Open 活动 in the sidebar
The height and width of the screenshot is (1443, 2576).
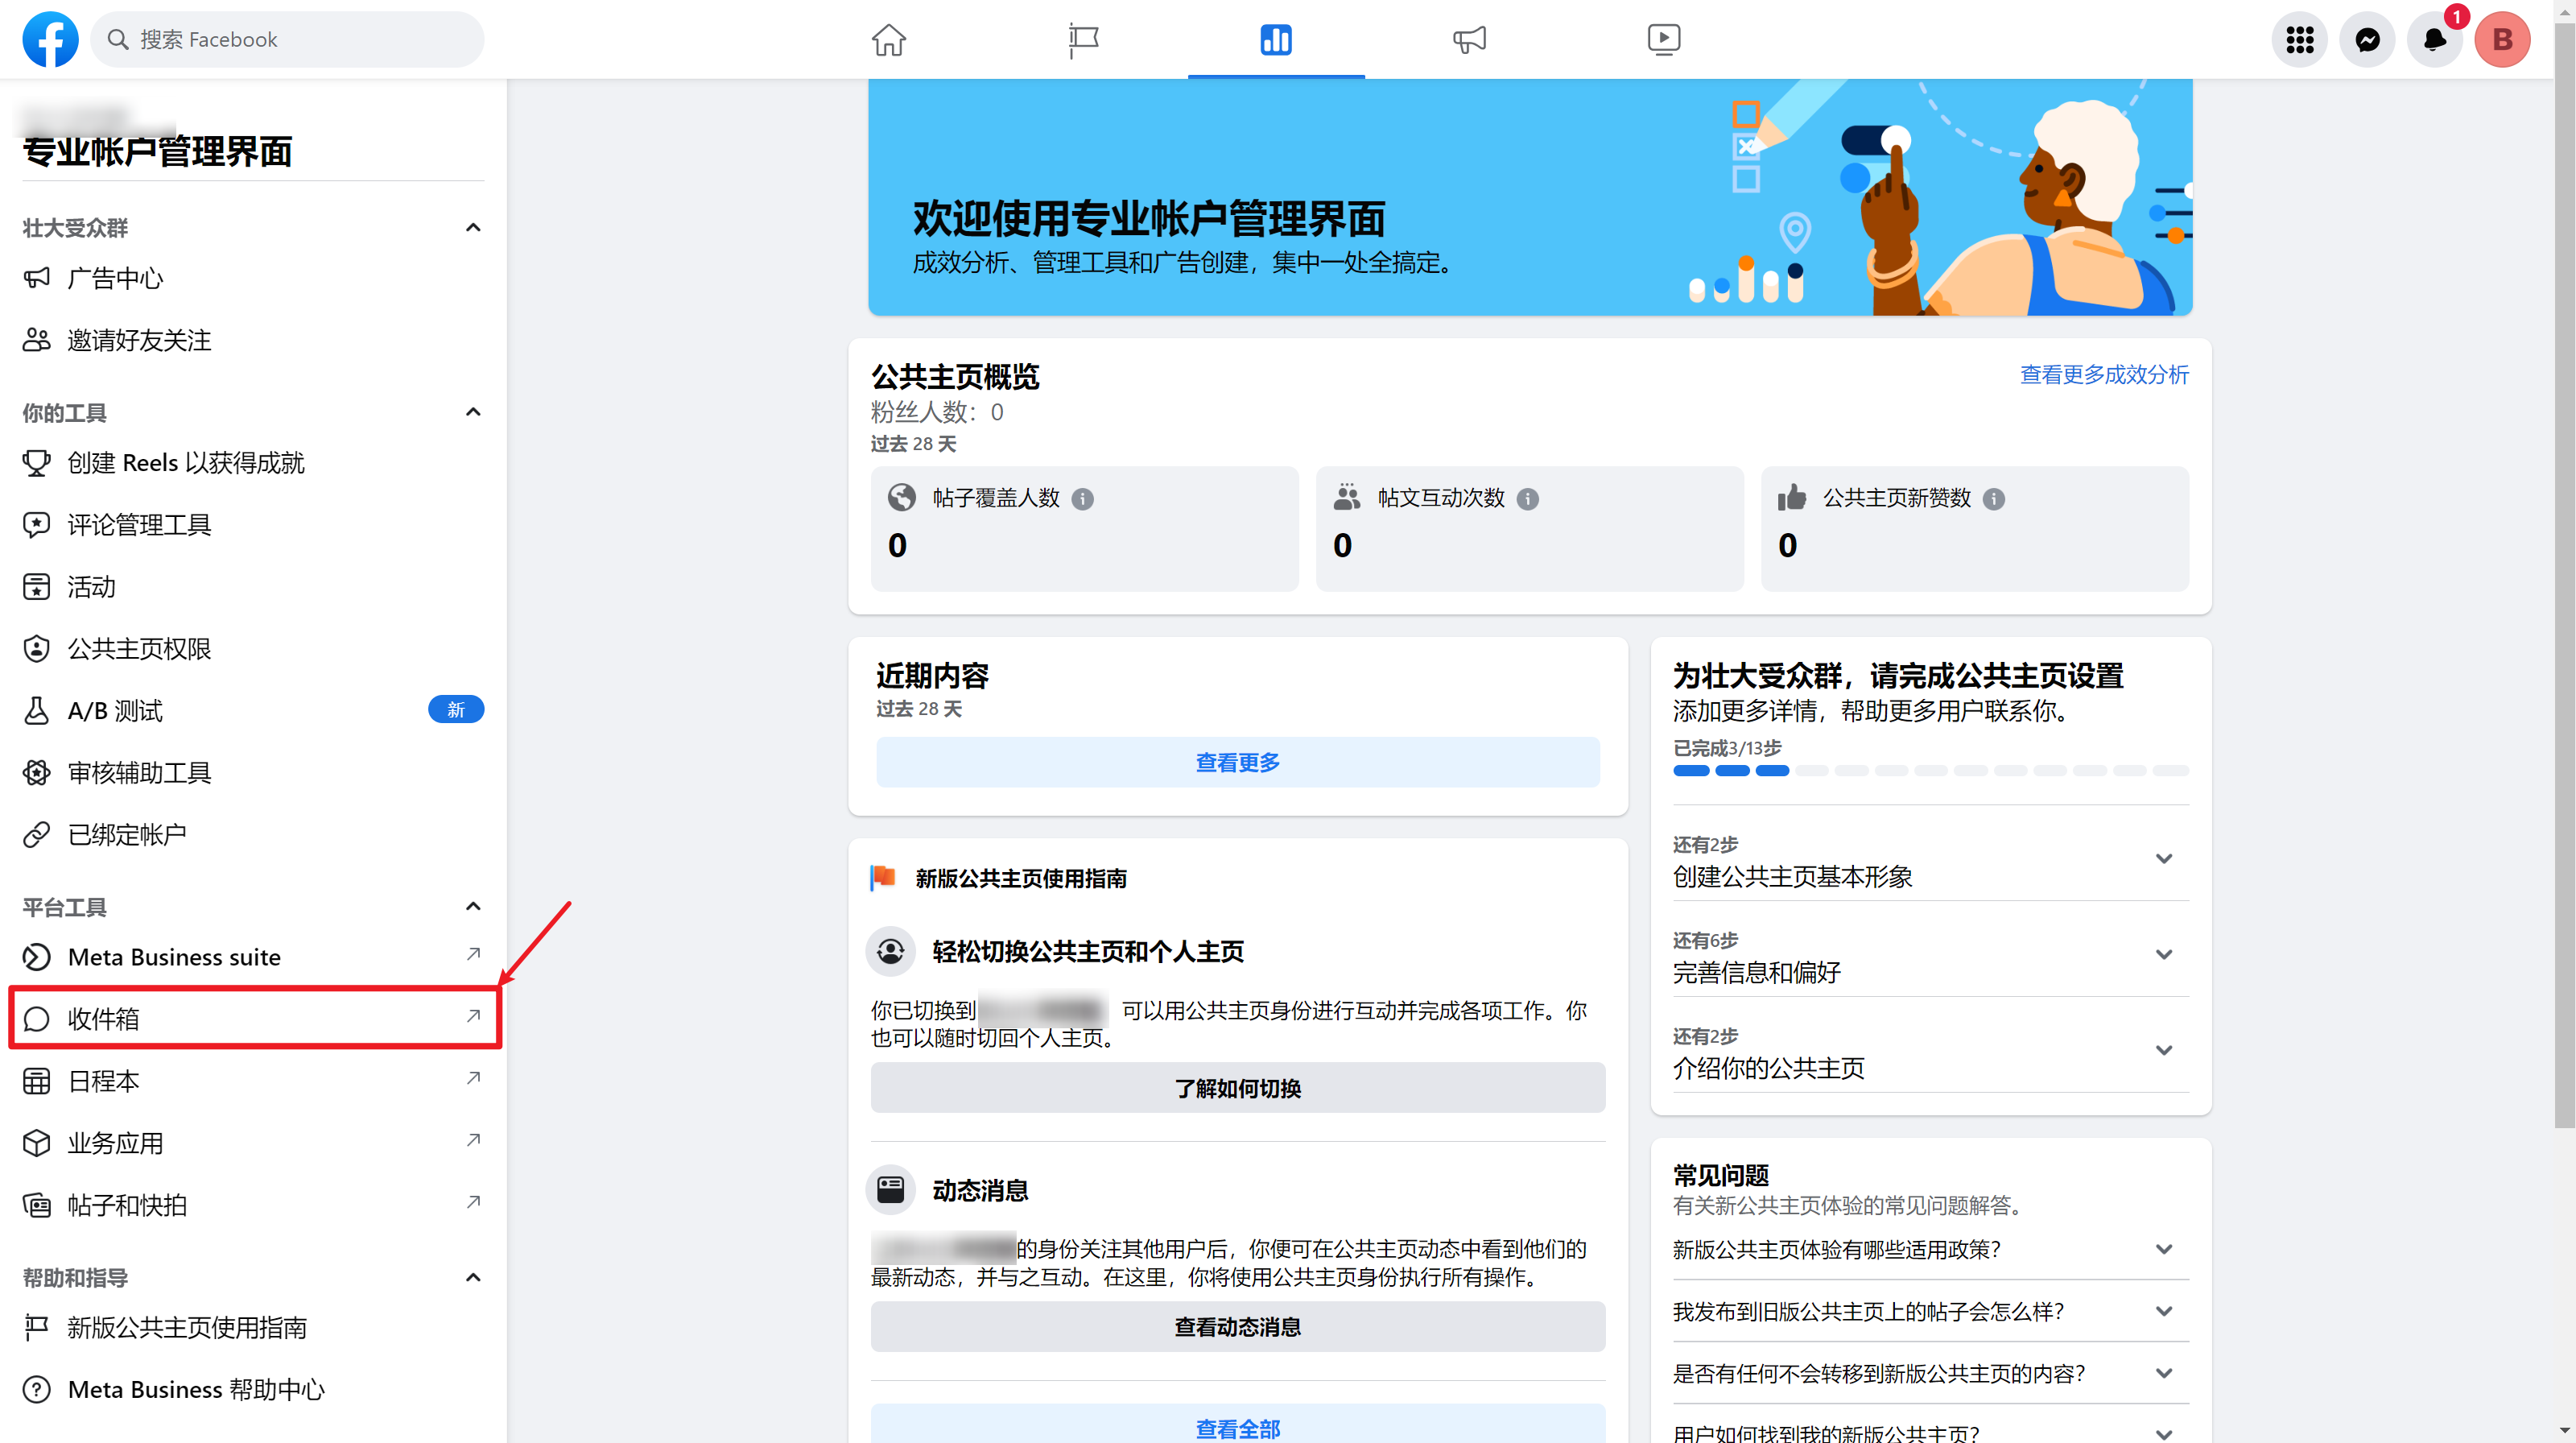[x=253, y=587]
